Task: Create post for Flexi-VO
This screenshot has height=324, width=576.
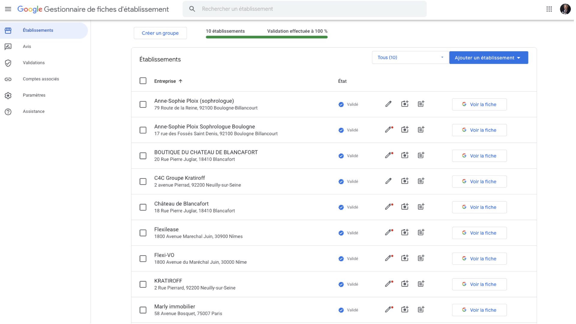Action: [421, 258]
